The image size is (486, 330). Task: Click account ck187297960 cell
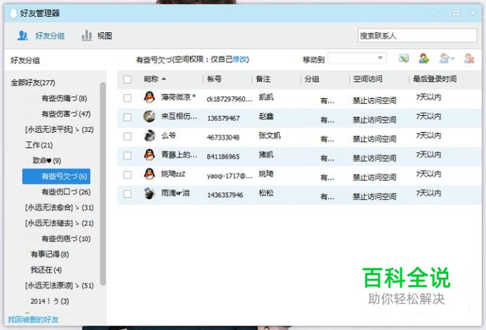(x=230, y=99)
